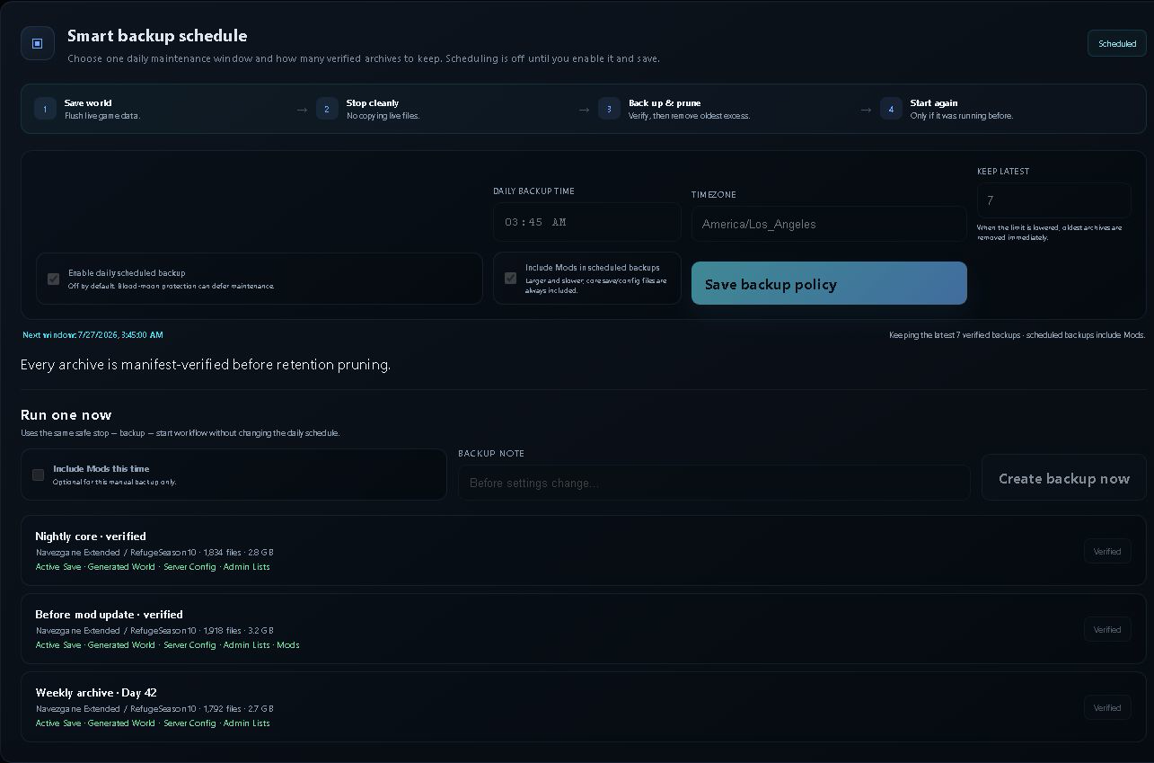Click the Smart backup schedule header icon
This screenshot has width=1154, height=763.
pos(38,43)
